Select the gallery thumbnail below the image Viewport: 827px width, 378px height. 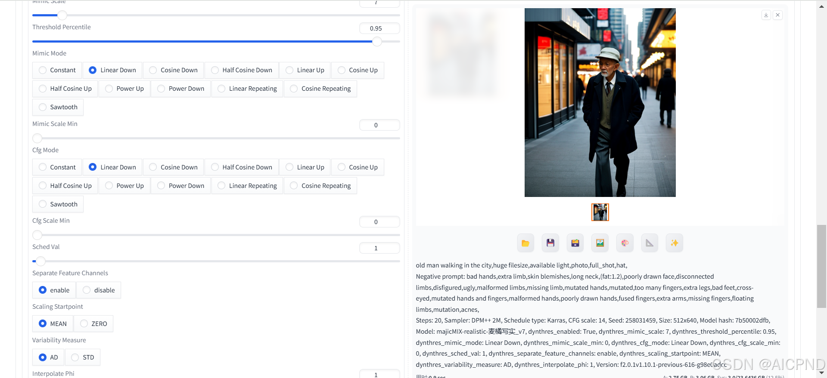pyautogui.click(x=600, y=212)
